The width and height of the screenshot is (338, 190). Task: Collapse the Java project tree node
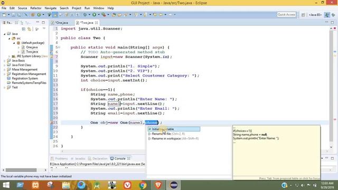5,34
